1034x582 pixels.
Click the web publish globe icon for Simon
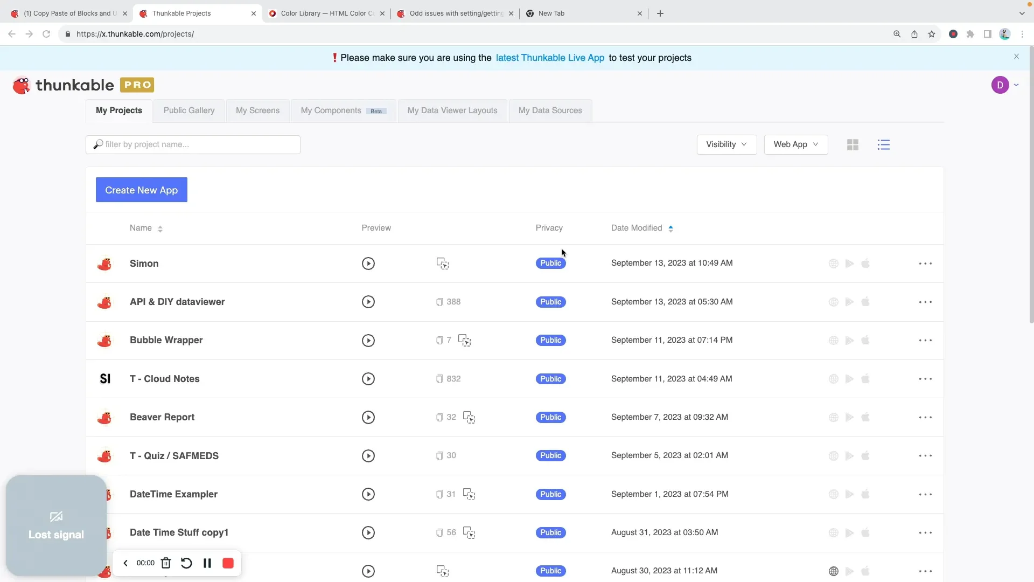pyautogui.click(x=834, y=264)
